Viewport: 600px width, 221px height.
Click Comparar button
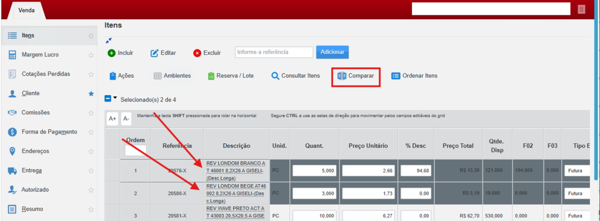[x=355, y=76]
